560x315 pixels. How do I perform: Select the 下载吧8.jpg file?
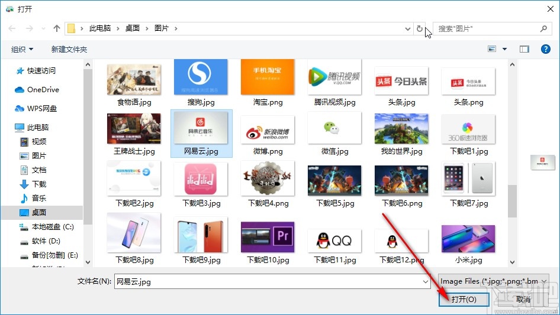134,239
